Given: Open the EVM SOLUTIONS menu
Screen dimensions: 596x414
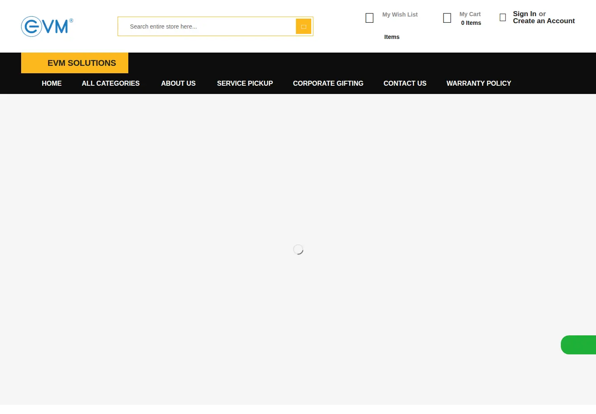Looking at the screenshot, I should tap(75, 63).
